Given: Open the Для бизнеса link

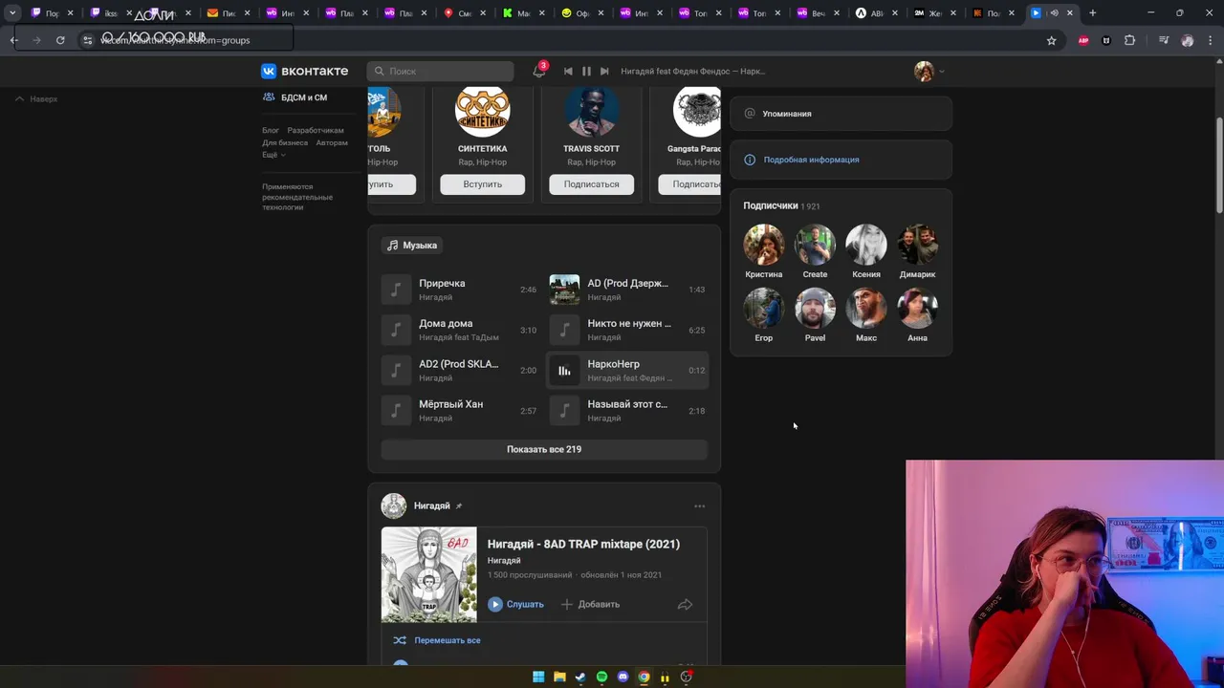Looking at the screenshot, I should tap(285, 142).
